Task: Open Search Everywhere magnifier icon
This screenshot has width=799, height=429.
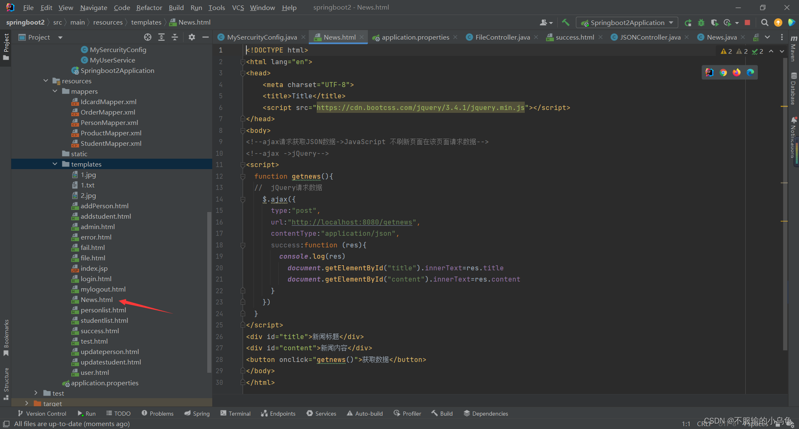Action: point(764,22)
